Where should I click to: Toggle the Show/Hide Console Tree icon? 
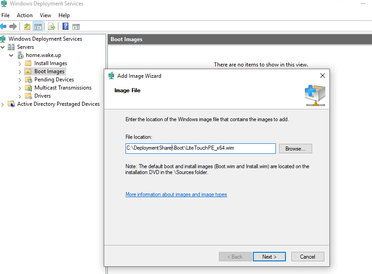click(x=38, y=26)
